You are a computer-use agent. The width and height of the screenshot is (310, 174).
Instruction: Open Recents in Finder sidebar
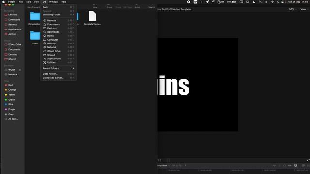[x=13, y=25]
